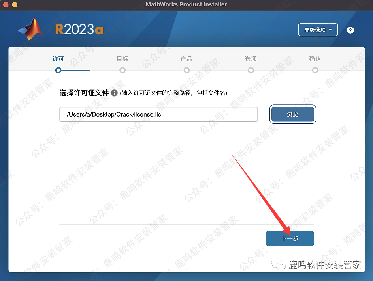Click the MATLAB logo icon
The height and width of the screenshot is (281, 373).
pyautogui.click(x=30, y=29)
